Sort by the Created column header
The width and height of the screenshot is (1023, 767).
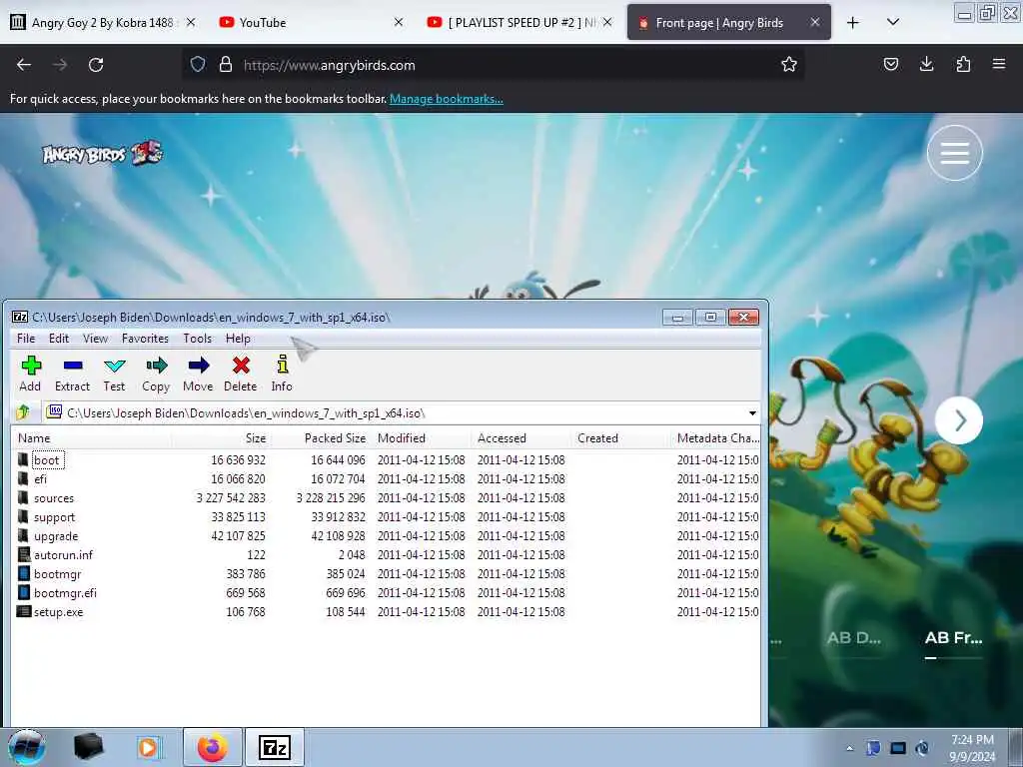pyautogui.click(x=620, y=438)
